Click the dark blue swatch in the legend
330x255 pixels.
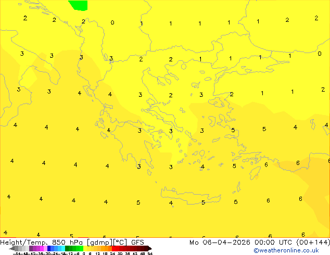click(x=49, y=249)
